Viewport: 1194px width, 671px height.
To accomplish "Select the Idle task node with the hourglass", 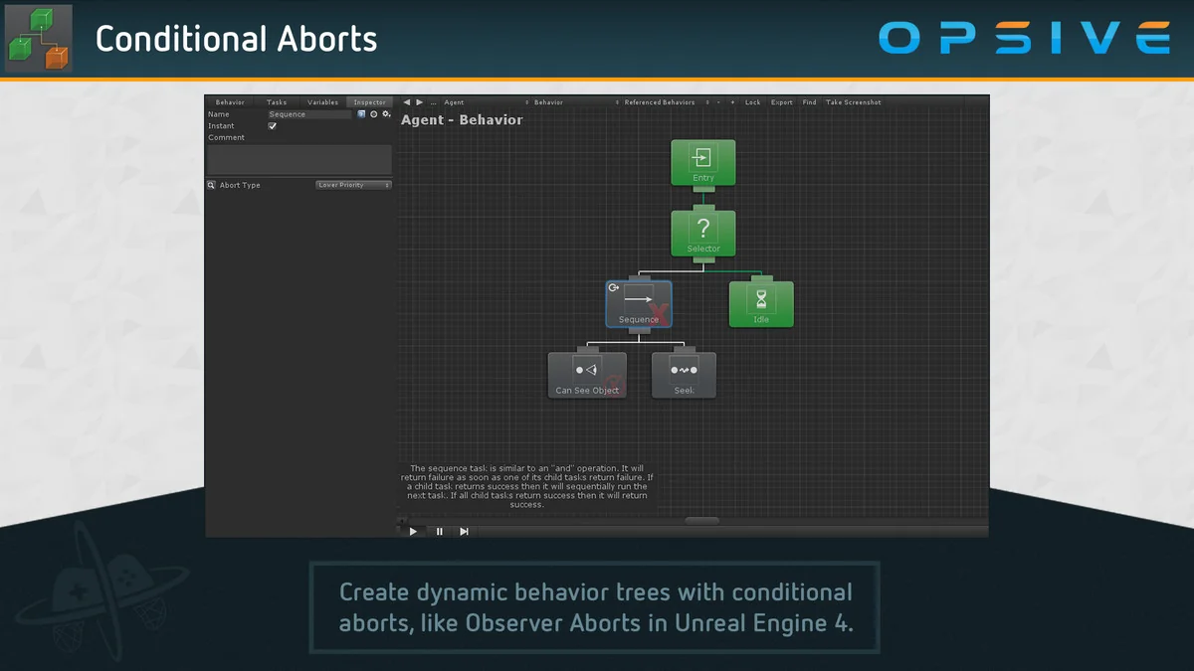I will pyautogui.click(x=760, y=303).
